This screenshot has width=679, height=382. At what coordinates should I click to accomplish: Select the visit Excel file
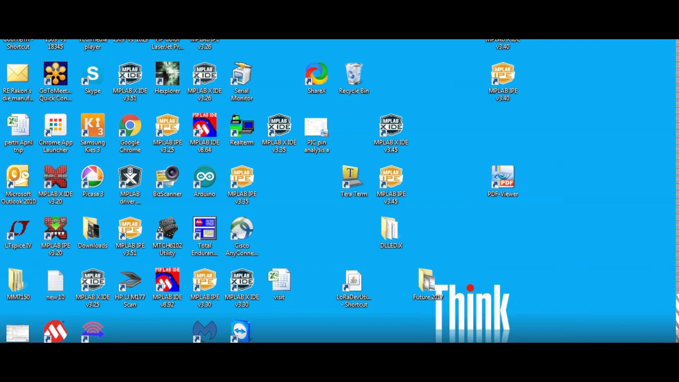(279, 284)
